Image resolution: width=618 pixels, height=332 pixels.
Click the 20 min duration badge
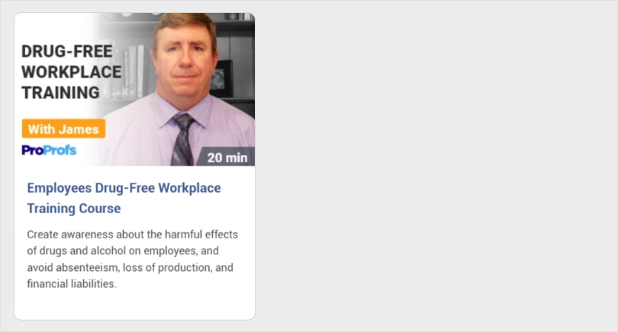click(x=226, y=157)
